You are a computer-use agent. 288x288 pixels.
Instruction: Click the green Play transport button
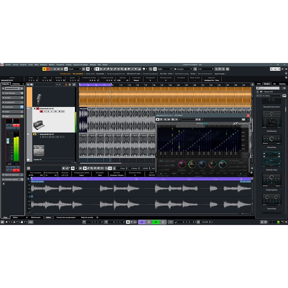(x=156, y=222)
